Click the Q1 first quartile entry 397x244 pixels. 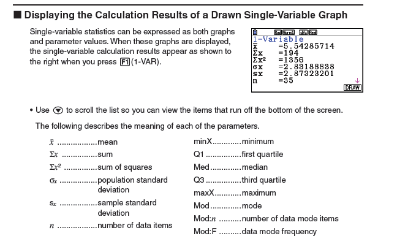(x=238, y=154)
